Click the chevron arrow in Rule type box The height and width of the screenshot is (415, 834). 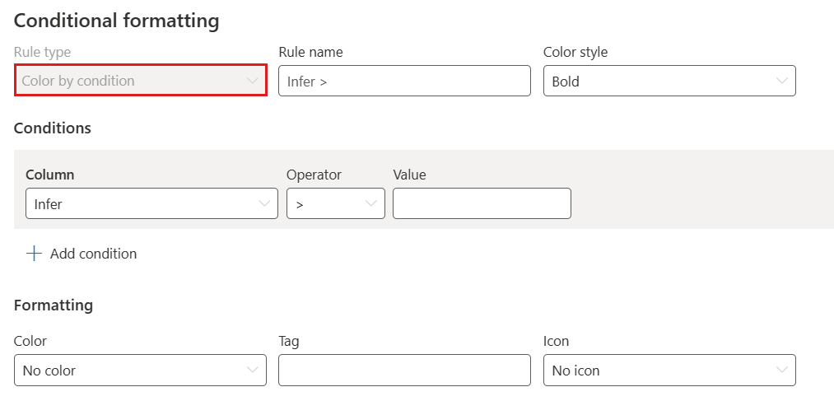252,81
